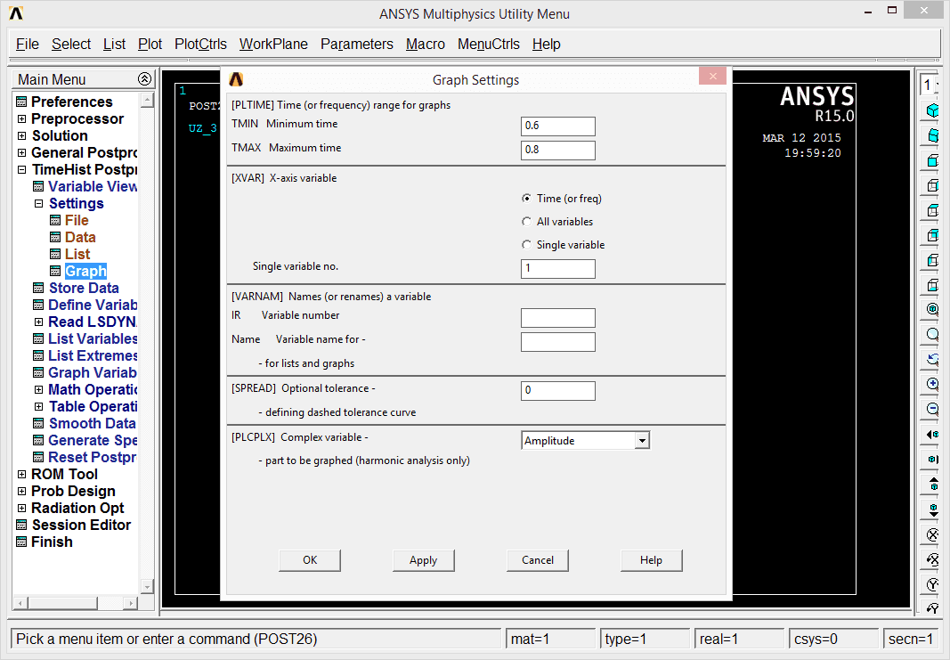Click the Single variable no. field
Viewport: 950px width, 660px height.
pos(558,268)
